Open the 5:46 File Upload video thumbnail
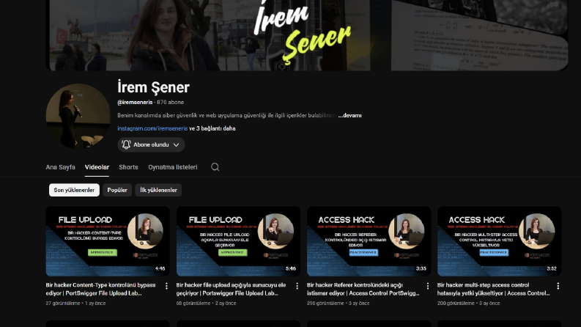This screenshot has width=581, height=327. (238, 241)
